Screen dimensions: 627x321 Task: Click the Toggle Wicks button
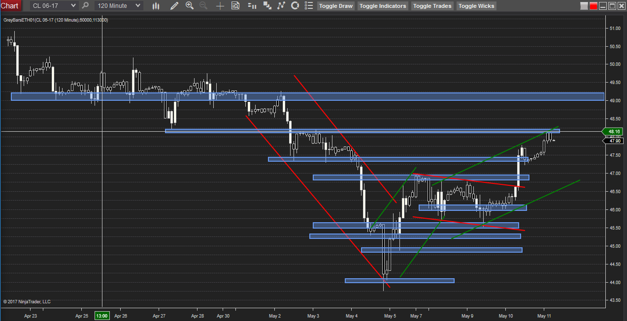[x=476, y=6]
